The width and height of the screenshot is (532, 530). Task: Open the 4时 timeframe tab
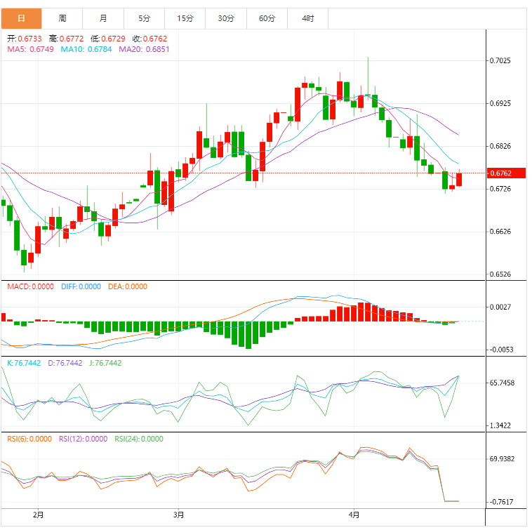pos(308,18)
